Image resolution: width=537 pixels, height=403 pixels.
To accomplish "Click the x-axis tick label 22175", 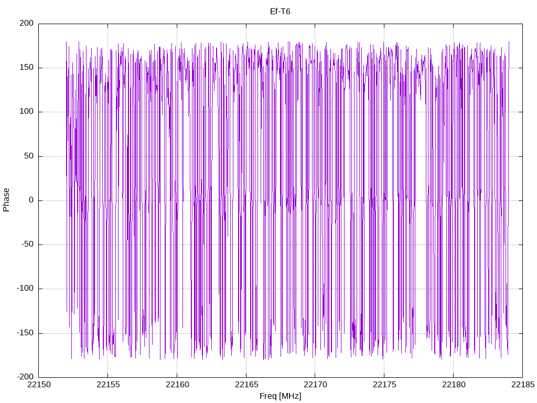I will tap(384, 385).
